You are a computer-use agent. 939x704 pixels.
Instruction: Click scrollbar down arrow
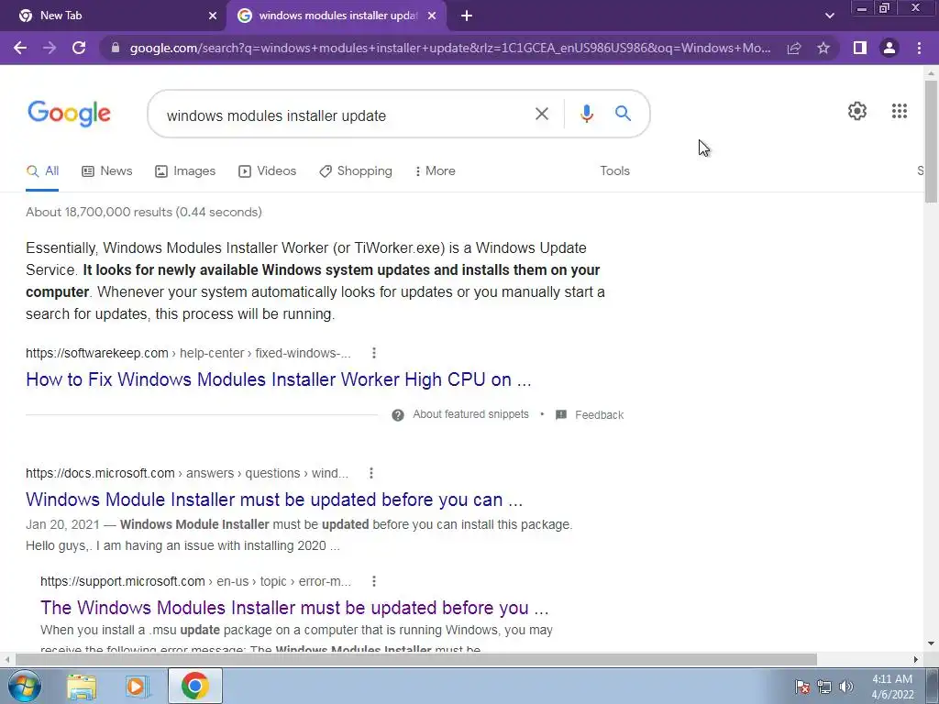pyautogui.click(x=931, y=643)
